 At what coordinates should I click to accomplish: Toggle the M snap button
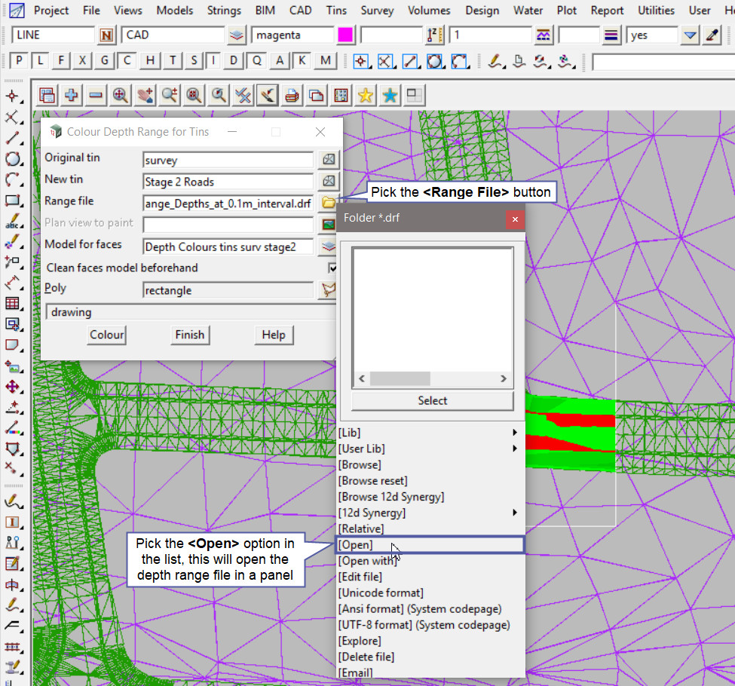325,61
